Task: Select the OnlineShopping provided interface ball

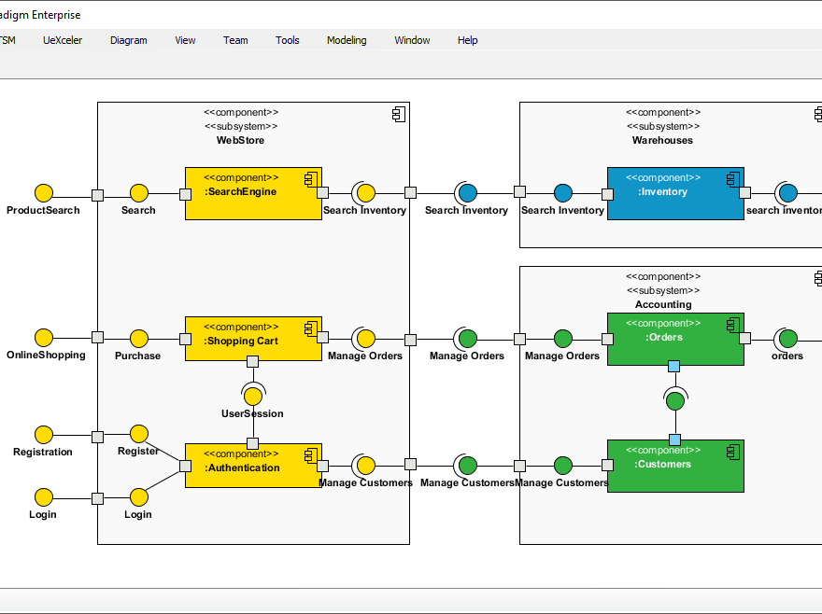Action: tap(43, 340)
